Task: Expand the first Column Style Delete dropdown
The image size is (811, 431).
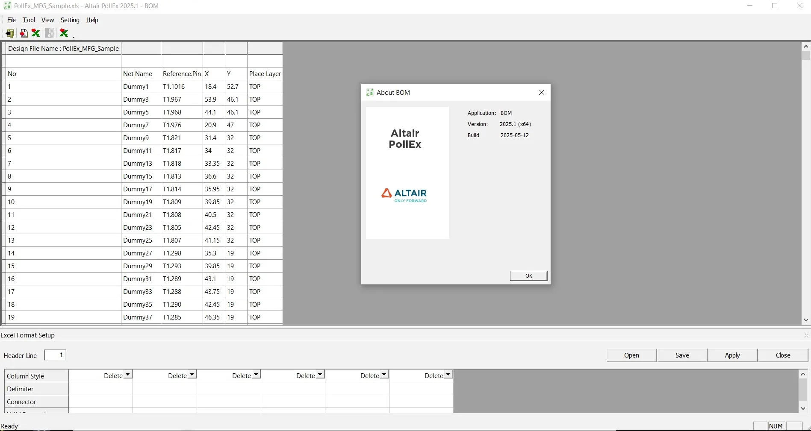Action: coord(128,375)
